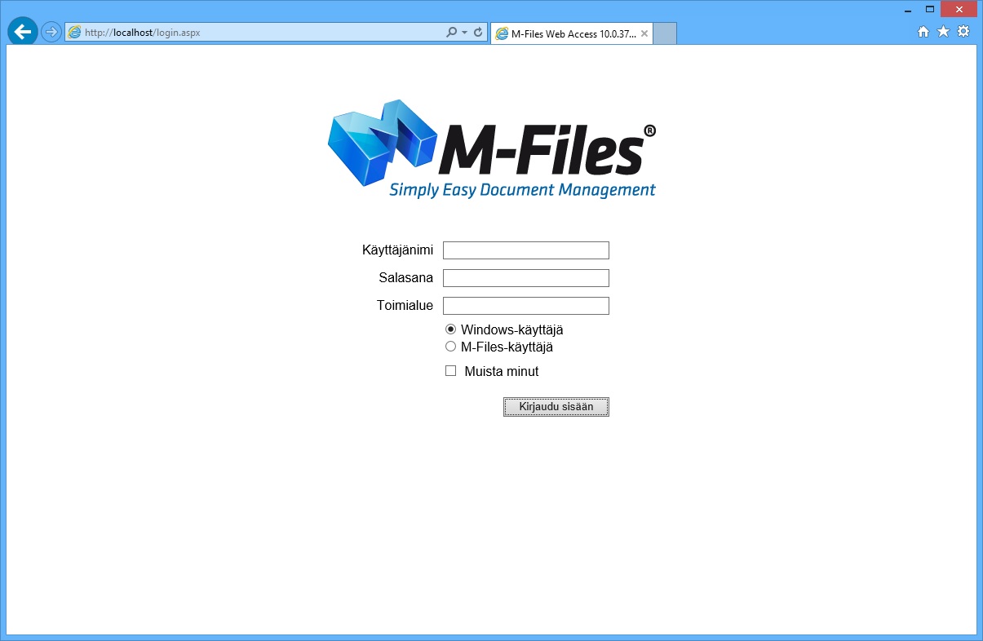Enable the Muista minut checkbox
The image size is (983, 641).
[451, 371]
